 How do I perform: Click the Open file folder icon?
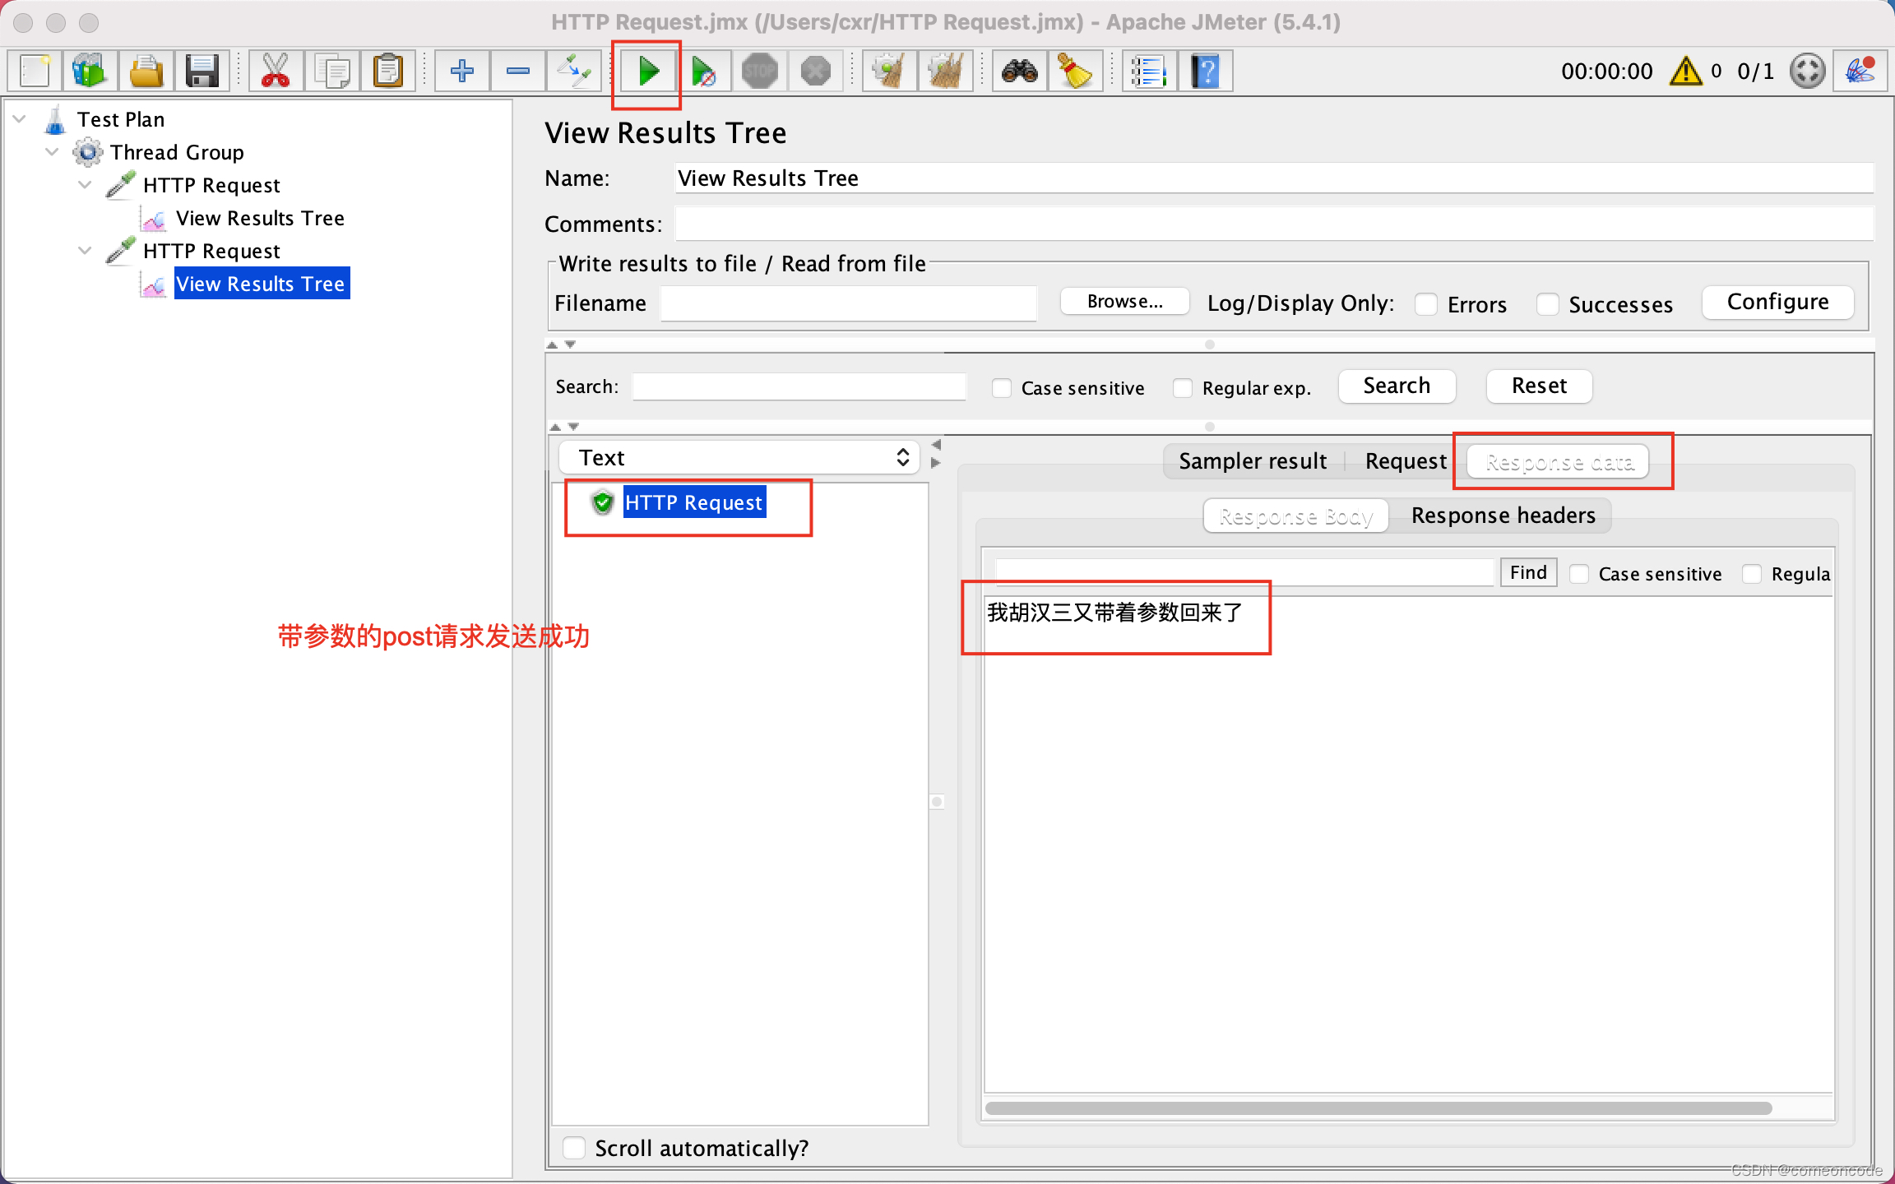(x=146, y=72)
